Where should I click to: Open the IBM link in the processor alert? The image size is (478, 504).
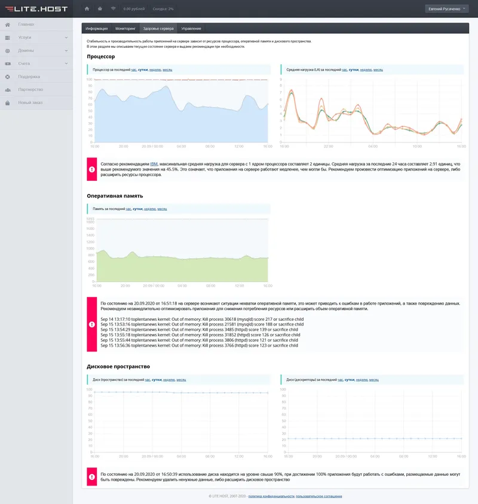coord(154,164)
